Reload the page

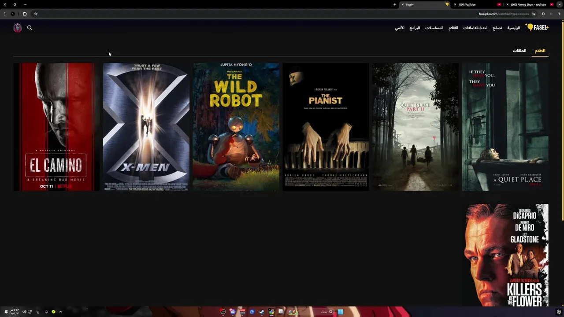(543, 14)
